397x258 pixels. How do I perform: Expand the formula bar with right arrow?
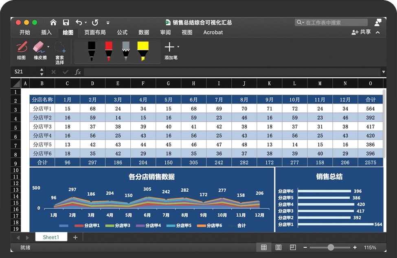coord(383,72)
